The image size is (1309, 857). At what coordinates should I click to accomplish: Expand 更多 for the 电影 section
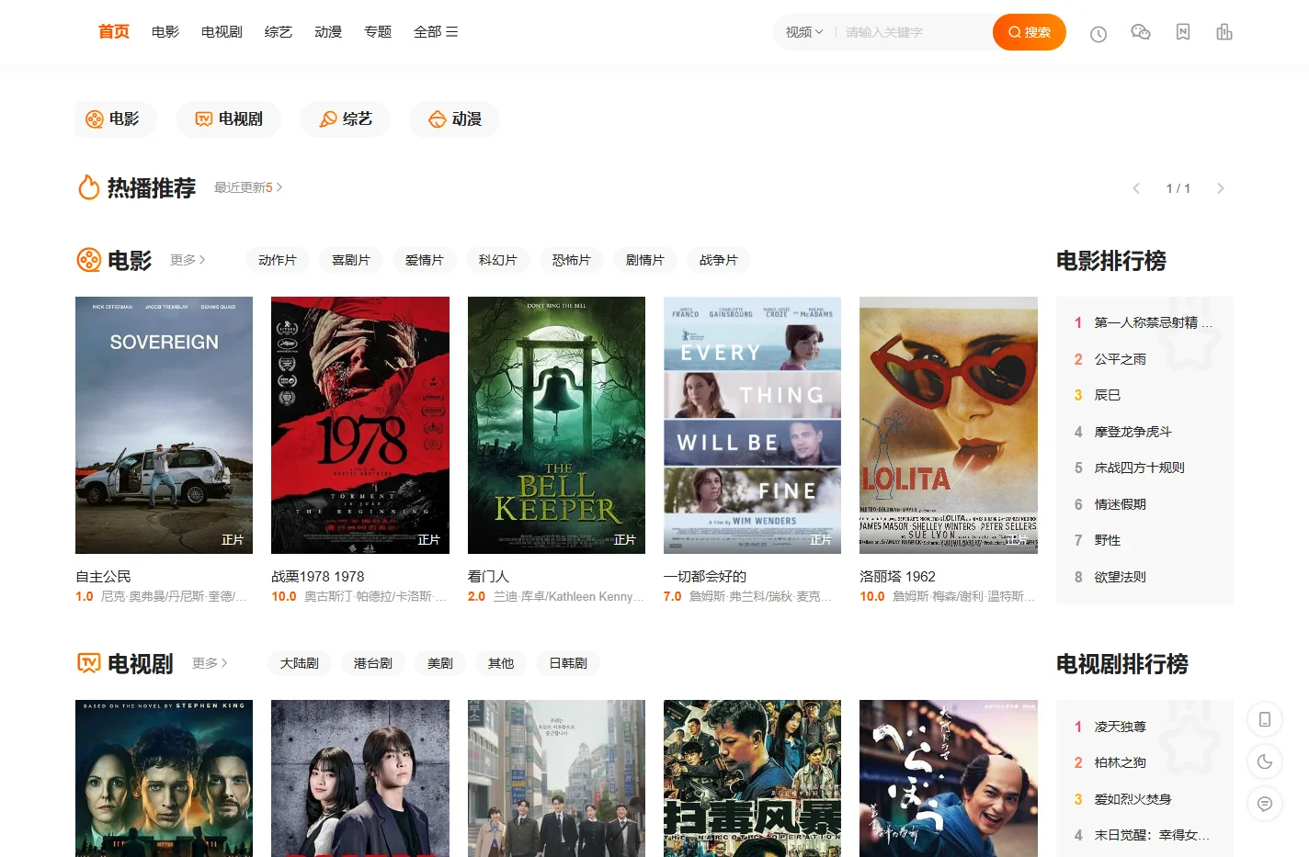188,260
